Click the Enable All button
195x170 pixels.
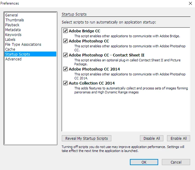[179, 138]
